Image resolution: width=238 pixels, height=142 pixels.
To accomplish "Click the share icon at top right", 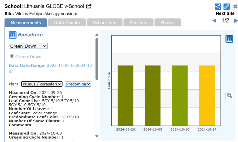I will pos(218,7).
